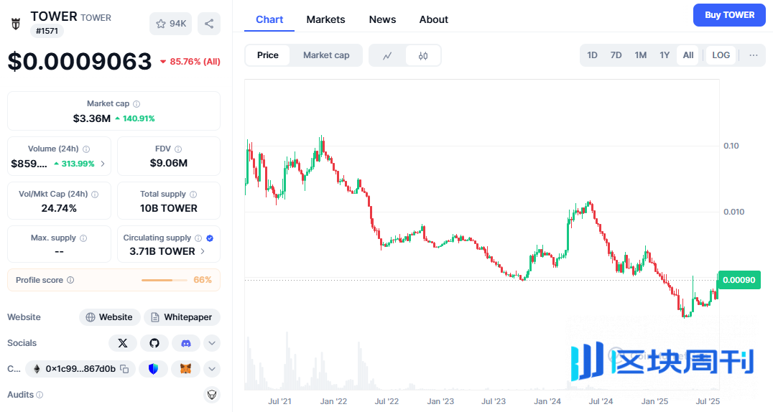
Task: Open the X (Twitter) social link
Action: pos(123,343)
